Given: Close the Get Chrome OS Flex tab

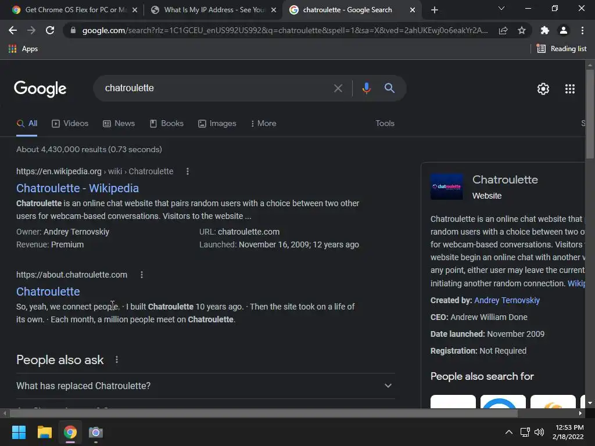Looking at the screenshot, I should click(135, 10).
